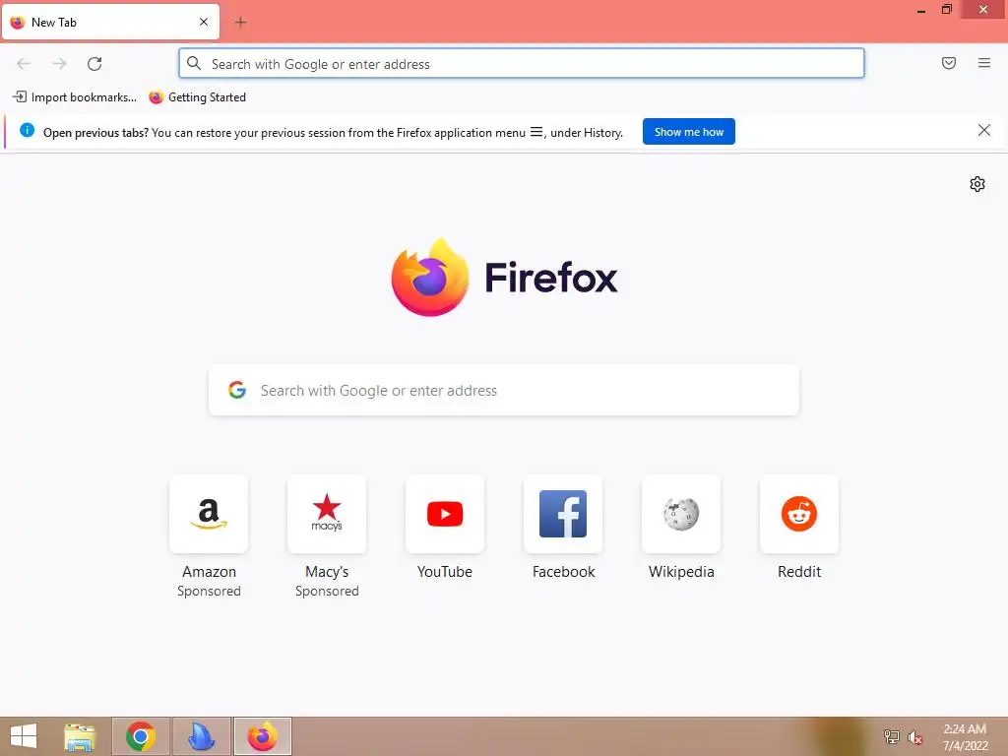Open the Macy's shortcut tile
The height and width of the screenshot is (756, 1008).
pos(327,514)
